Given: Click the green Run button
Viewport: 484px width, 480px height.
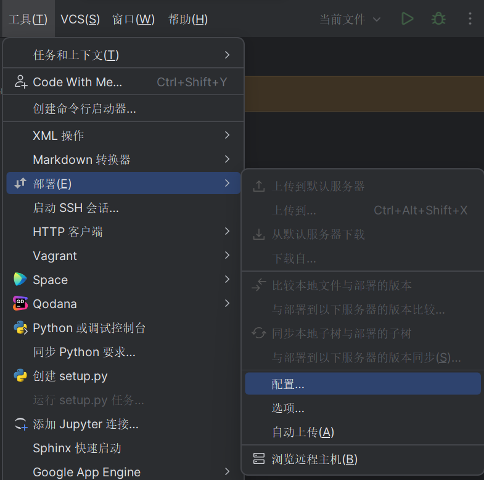Looking at the screenshot, I should [x=407, y=19].
